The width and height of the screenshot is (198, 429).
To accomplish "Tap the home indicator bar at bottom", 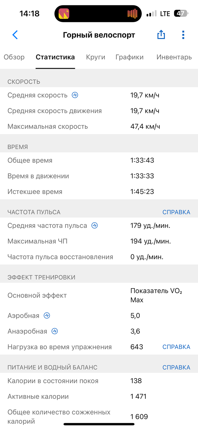I will point(99,424).
